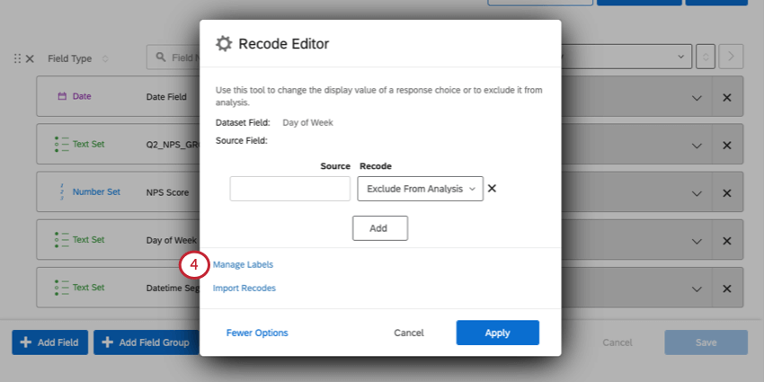
Task: Delete the Date Field row
Action: 726,97
